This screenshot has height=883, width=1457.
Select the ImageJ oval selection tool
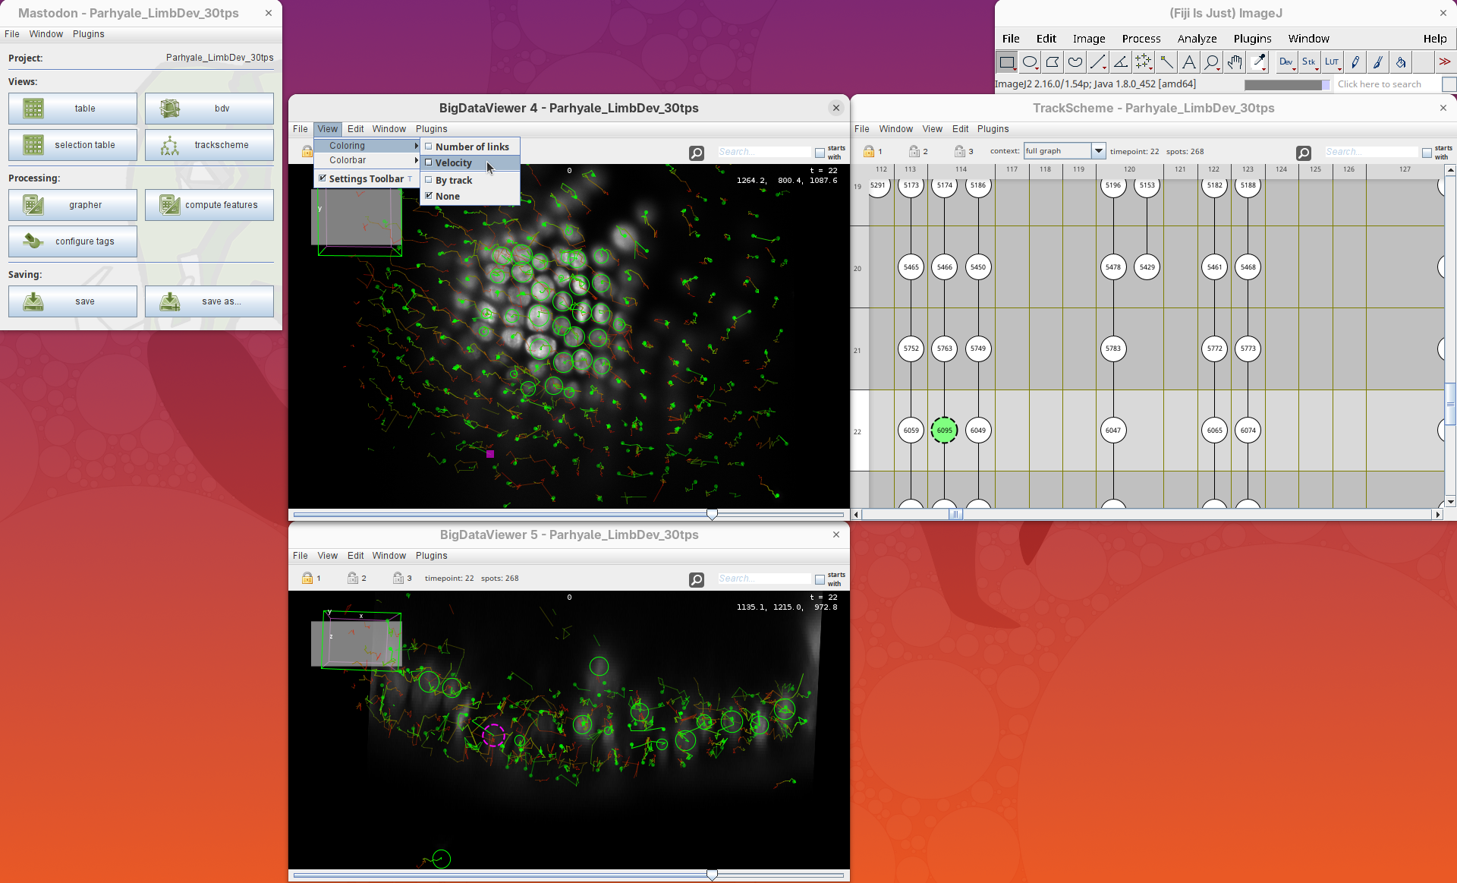tap(1030, 62)
